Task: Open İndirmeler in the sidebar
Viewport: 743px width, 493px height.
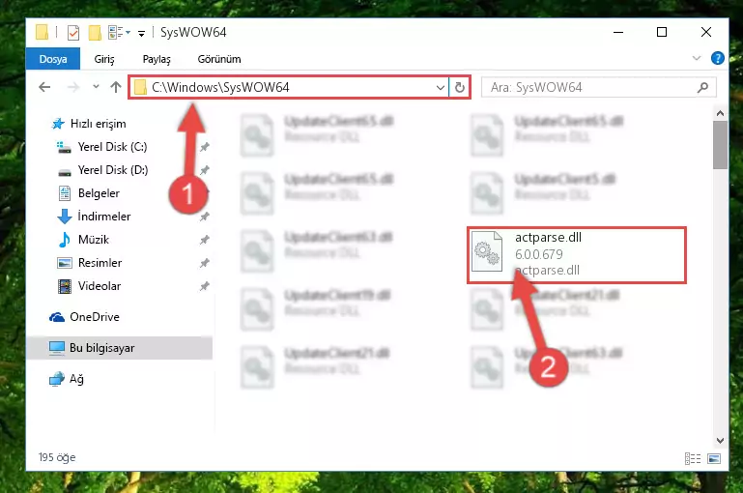Action: pyautogui.click(x=103, y=217)
